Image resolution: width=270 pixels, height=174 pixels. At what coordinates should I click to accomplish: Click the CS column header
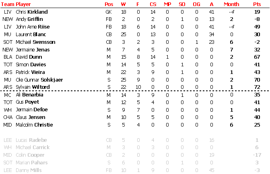(153, 4)
